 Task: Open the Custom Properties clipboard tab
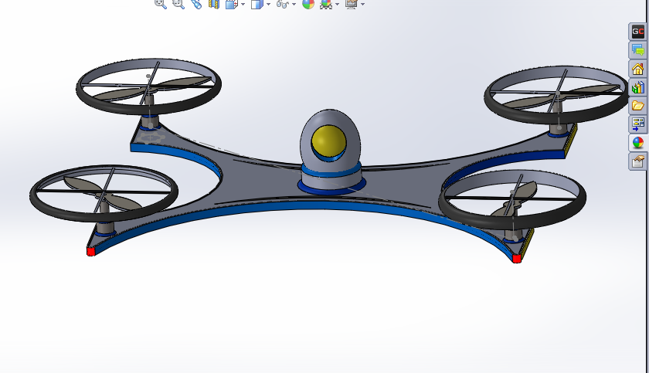click(638, 161)
